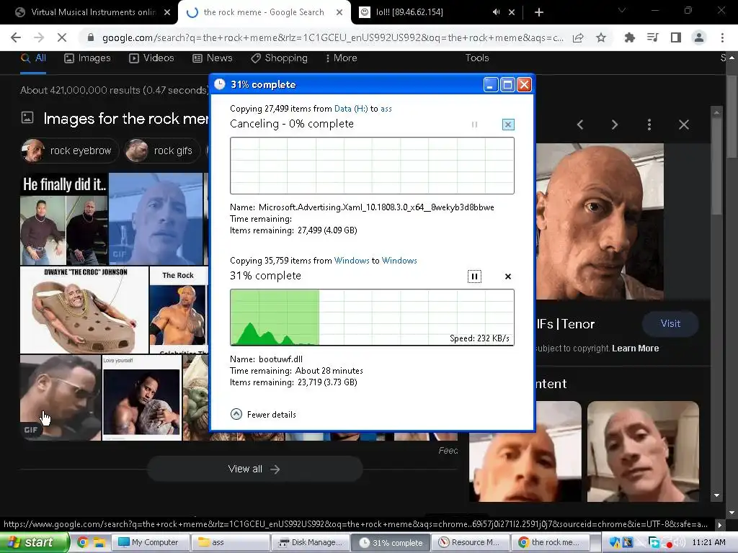The width and height of the screenshot is (738, 553).
Task: Open the 'ass' destination link
Action: (x=386, y=109)
